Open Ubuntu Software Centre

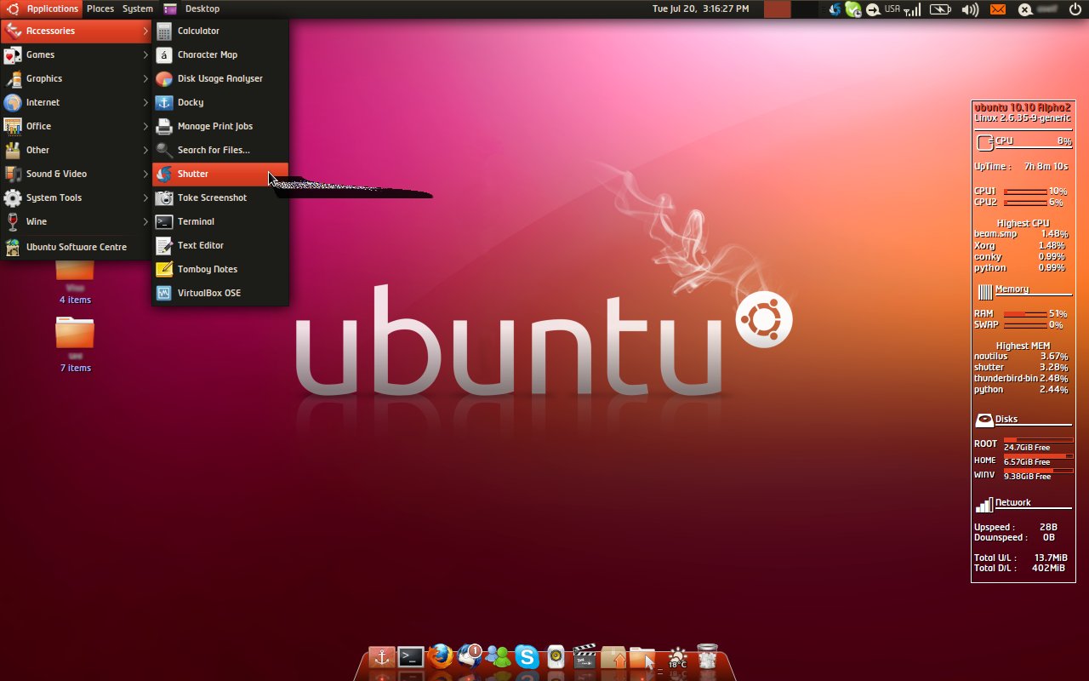(76, 247)
